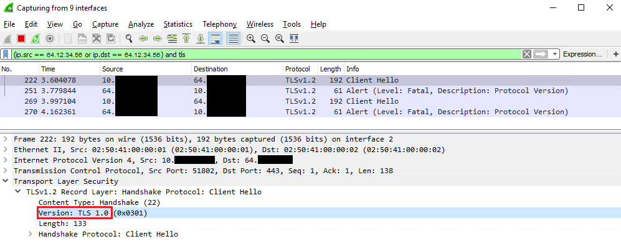This screenshot has width=621, height=244.
Task: Restart the current capture
Action: (x=36, y=38)
